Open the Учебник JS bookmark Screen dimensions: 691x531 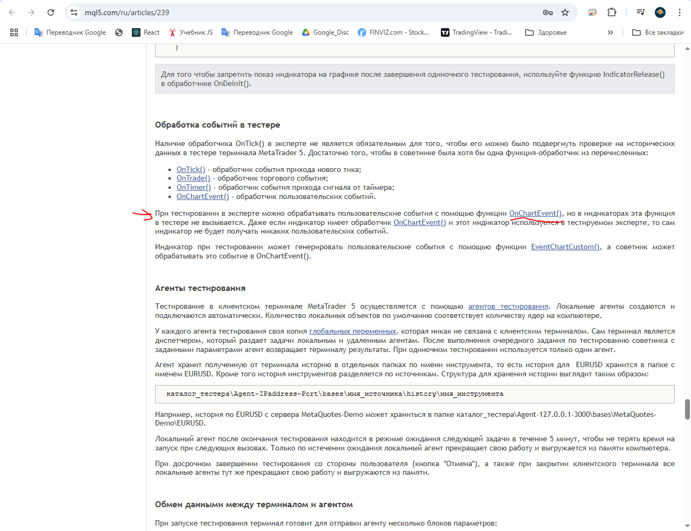click(x=190, y=32)
